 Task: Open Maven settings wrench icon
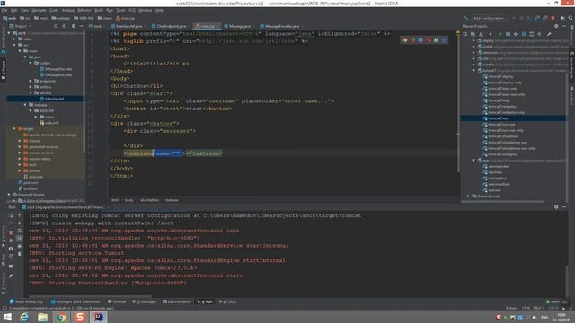[x=549, y=34]
